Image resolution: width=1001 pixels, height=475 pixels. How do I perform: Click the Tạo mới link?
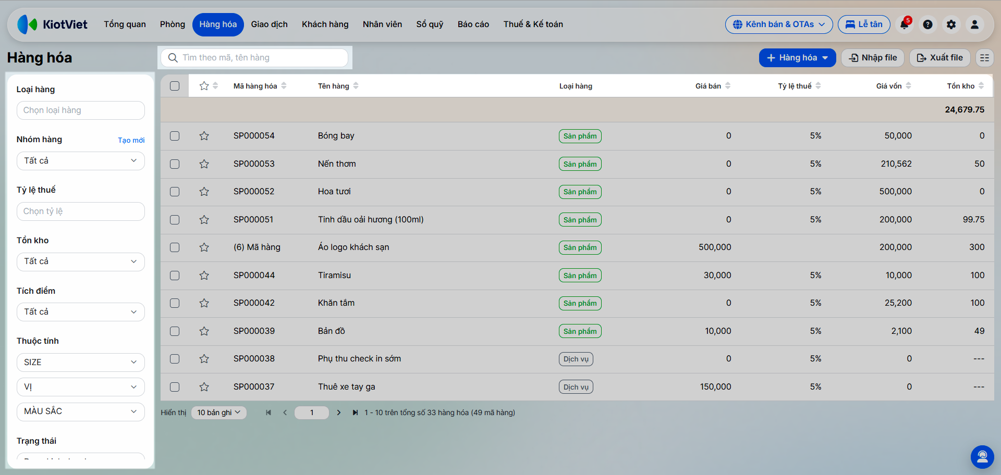click(131, 140)
